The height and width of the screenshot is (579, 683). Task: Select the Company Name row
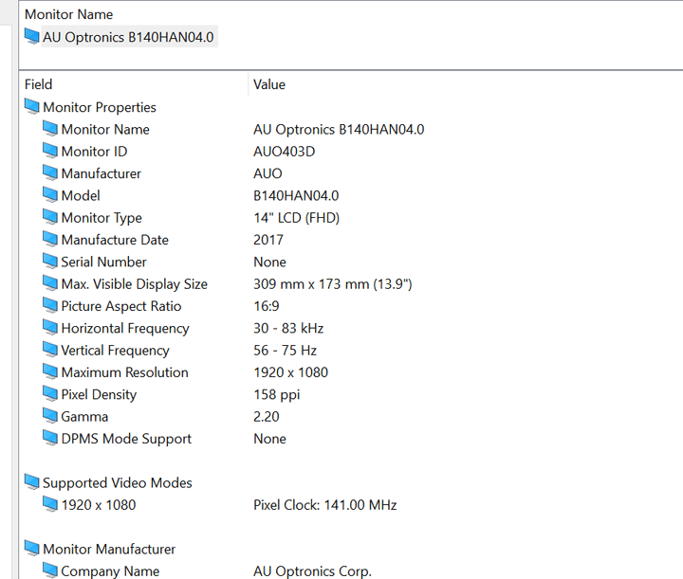click(110, 571)
